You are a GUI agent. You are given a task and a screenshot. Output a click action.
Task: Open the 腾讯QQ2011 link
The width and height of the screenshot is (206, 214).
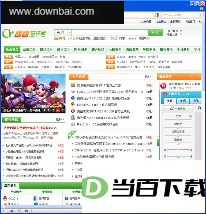tap(124, 67)
